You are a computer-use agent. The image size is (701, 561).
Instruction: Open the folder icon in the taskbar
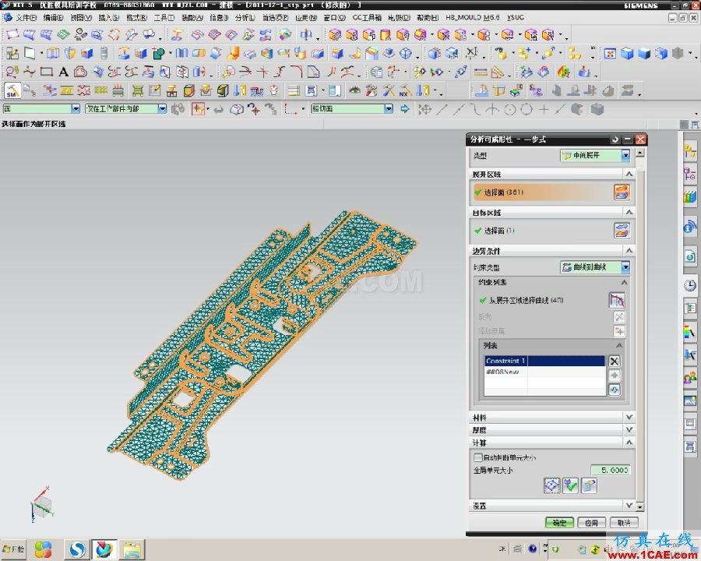132,550
